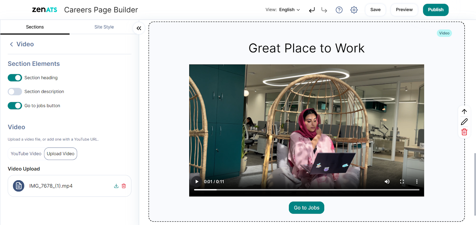Click the Preview button
This screenshot has width=476, height=225.
point(404,10)
